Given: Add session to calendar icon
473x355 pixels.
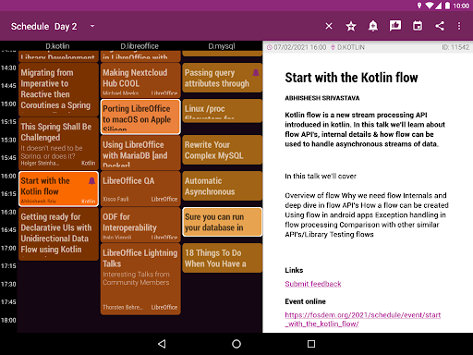Looking at the screenshot, I should pos(418,26).
